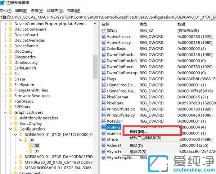Select the FVEStats key
This screenshot has height=174, width=216.
point(22,107)
